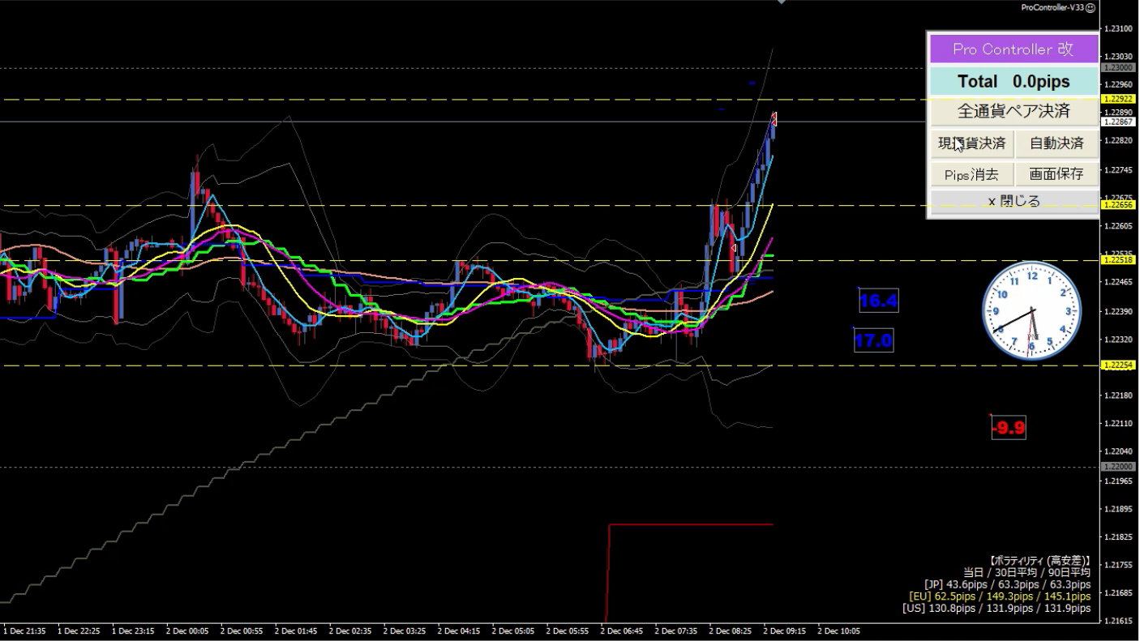The height and width of the screenshot is (641, 1140).
Task: Click the 1.21825 price axis value
Action: [x=1118, y=536]
